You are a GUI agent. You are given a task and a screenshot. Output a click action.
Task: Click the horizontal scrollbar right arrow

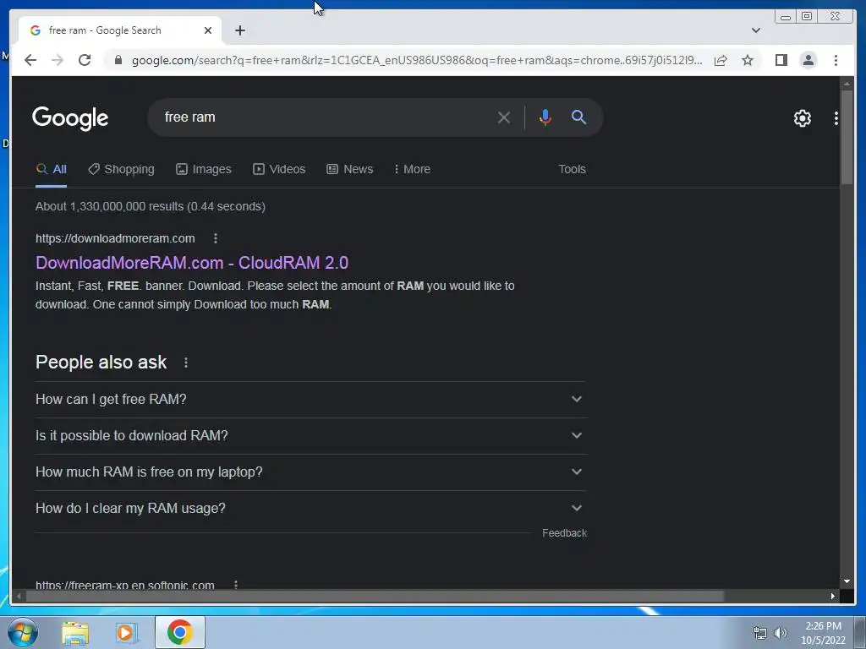tap(833, 596)
